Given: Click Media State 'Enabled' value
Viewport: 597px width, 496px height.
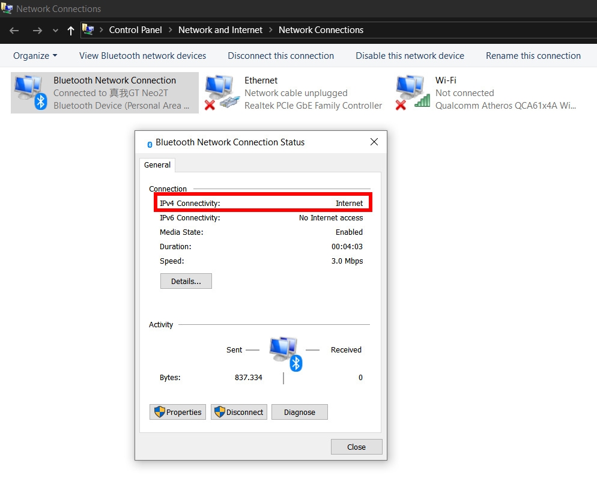Looking at the screenshot, I should click(x=349, y=232).
